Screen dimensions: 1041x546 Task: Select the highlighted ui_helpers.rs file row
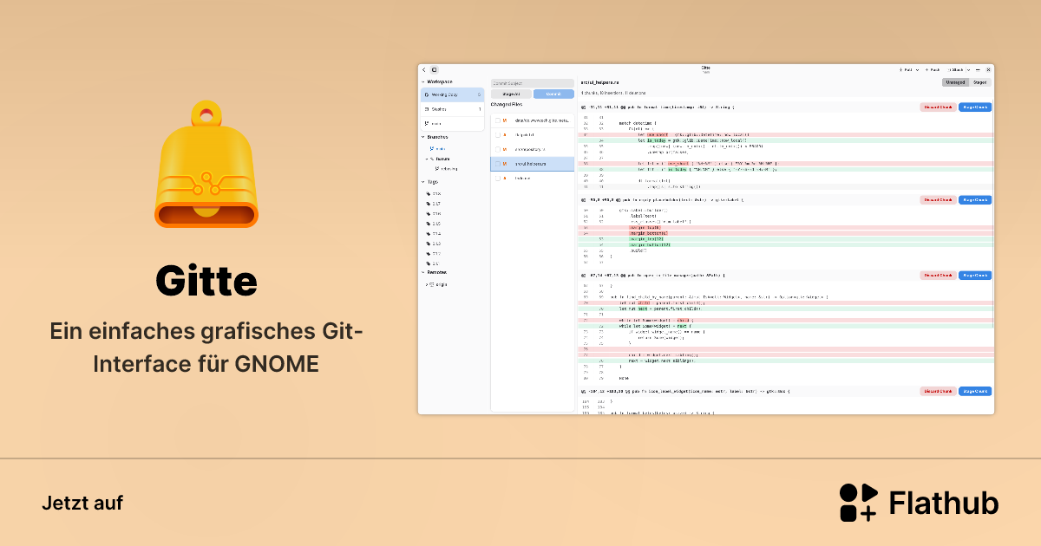(x=533, y=164)
